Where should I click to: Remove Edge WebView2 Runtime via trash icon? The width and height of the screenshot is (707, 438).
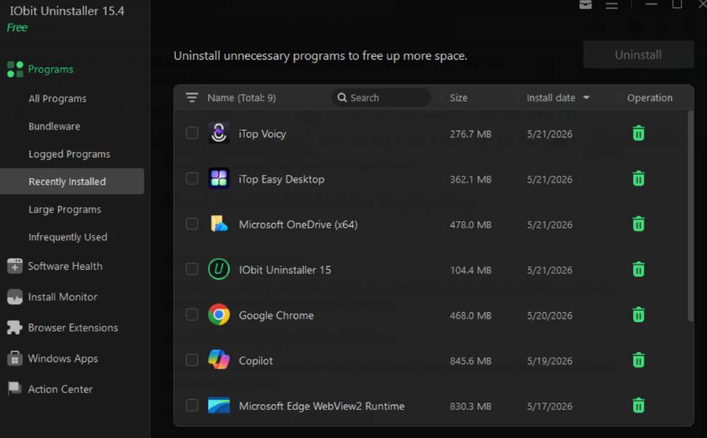pos(638,406)
